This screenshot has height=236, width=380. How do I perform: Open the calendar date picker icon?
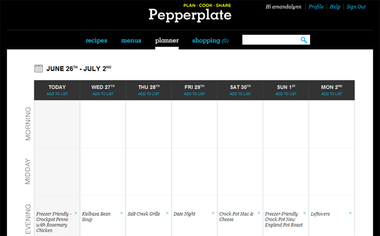39,68
